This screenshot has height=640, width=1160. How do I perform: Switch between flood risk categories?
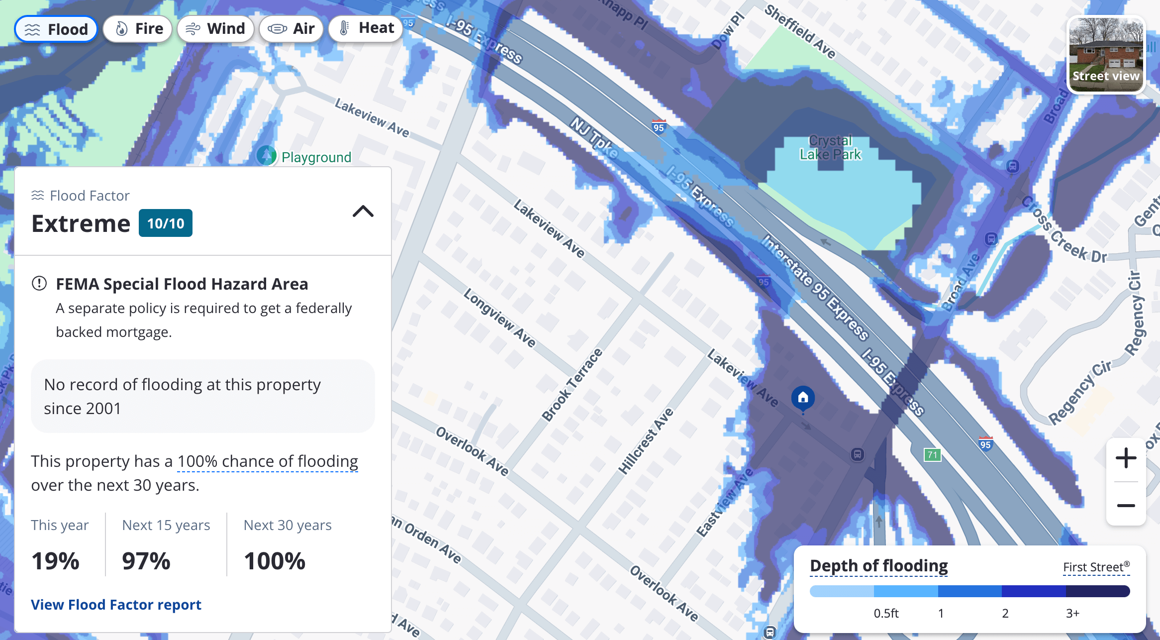coord(55,27)
